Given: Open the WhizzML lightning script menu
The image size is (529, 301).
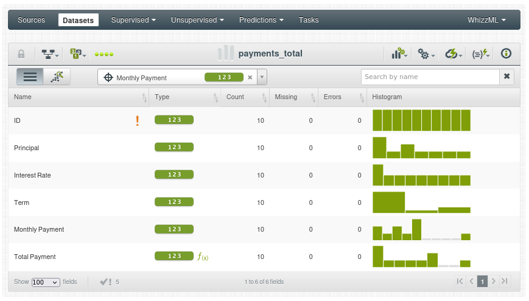Looking at the screenshot, I should click(x=481, y=54).
